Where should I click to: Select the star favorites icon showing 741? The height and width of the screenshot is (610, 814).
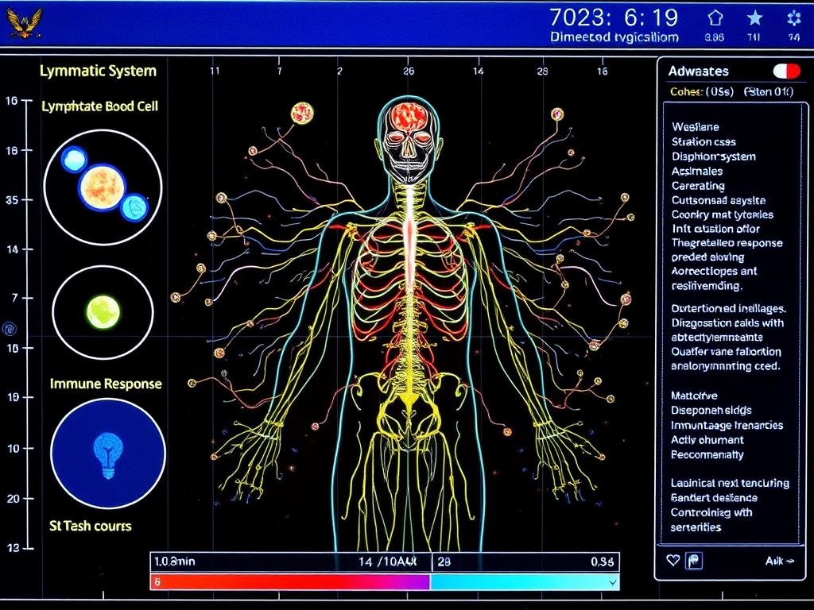752,16
